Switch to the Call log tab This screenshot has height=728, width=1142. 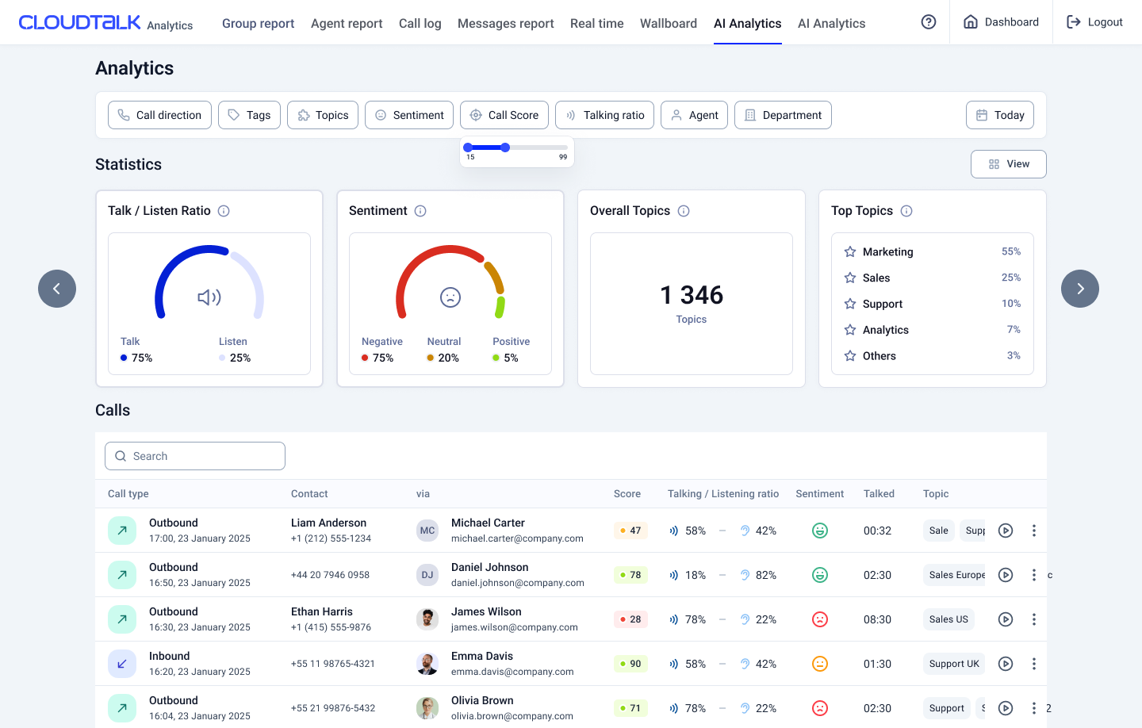tap(420, 23)
